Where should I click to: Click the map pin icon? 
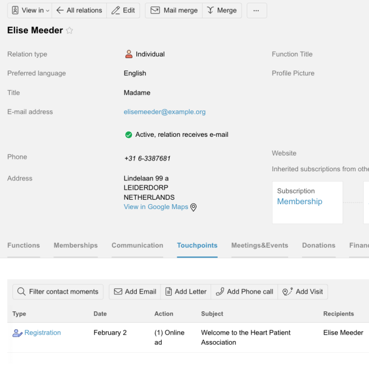pos(193,207)
